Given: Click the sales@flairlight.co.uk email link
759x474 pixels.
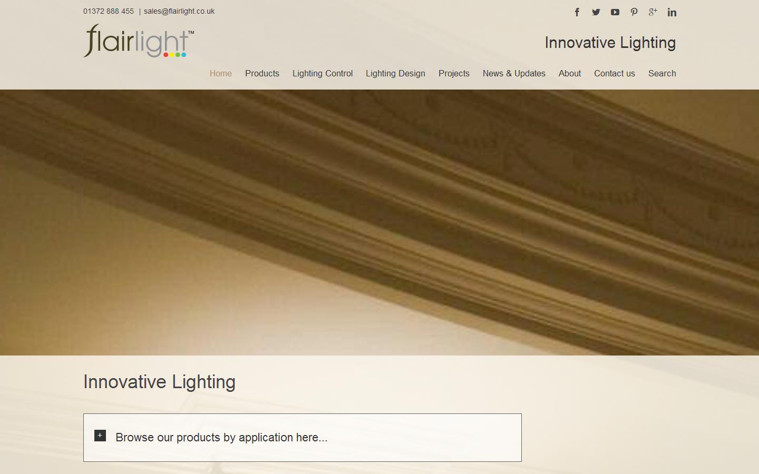Looking at the screenshot, I should [x=179, y=11].
